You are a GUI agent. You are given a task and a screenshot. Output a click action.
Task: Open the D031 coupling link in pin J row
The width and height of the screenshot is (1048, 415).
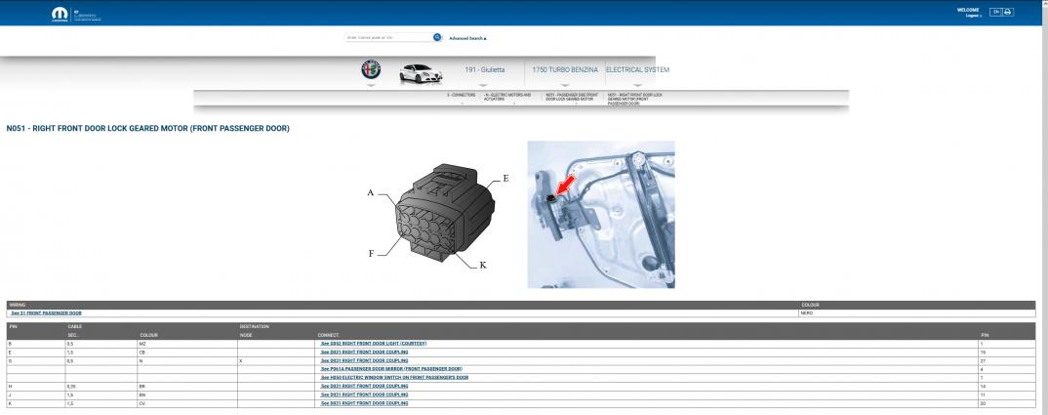pos(364,394)
